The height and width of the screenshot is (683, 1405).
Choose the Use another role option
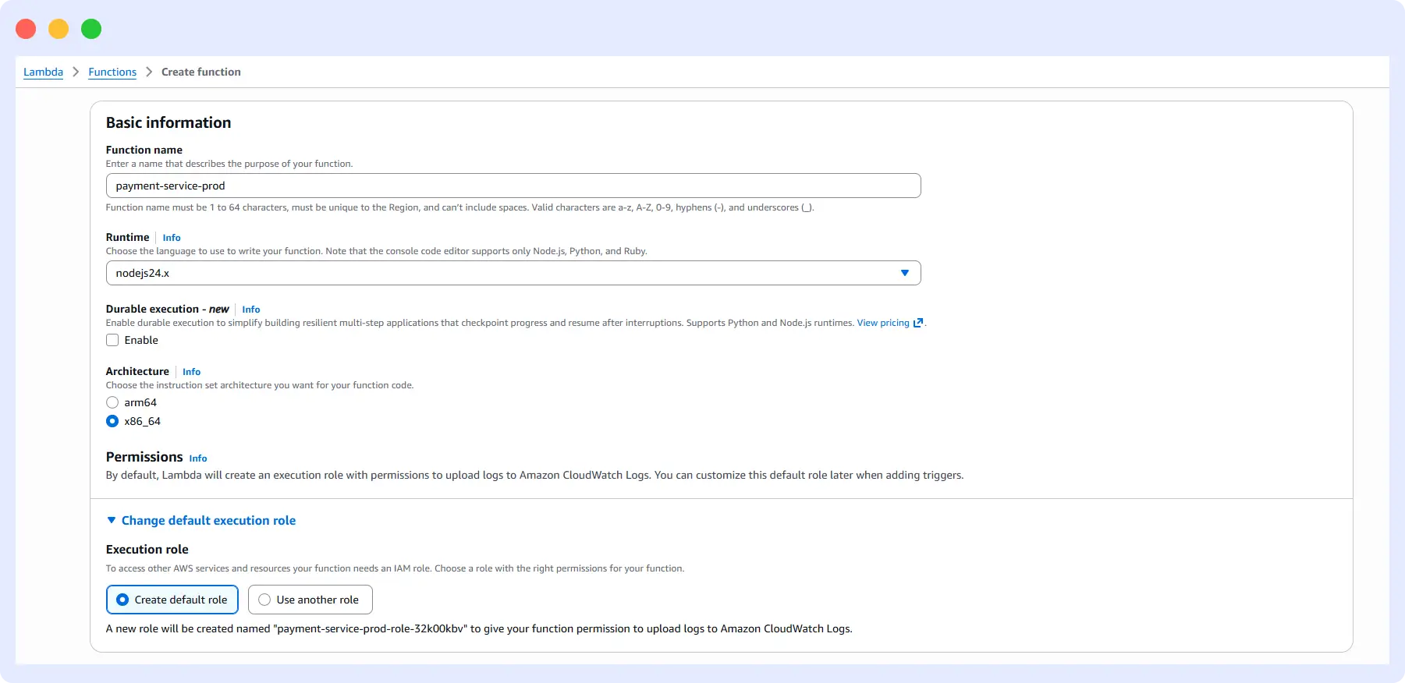coord(310,600)
